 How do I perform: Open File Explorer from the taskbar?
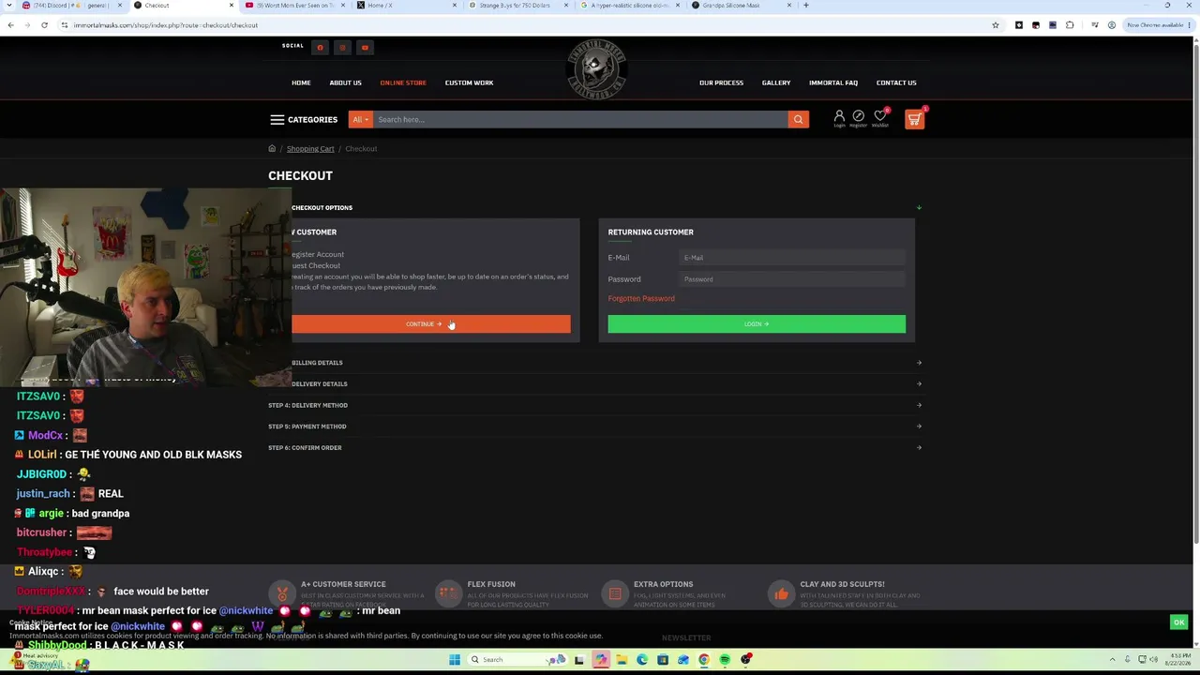point(622,660)
